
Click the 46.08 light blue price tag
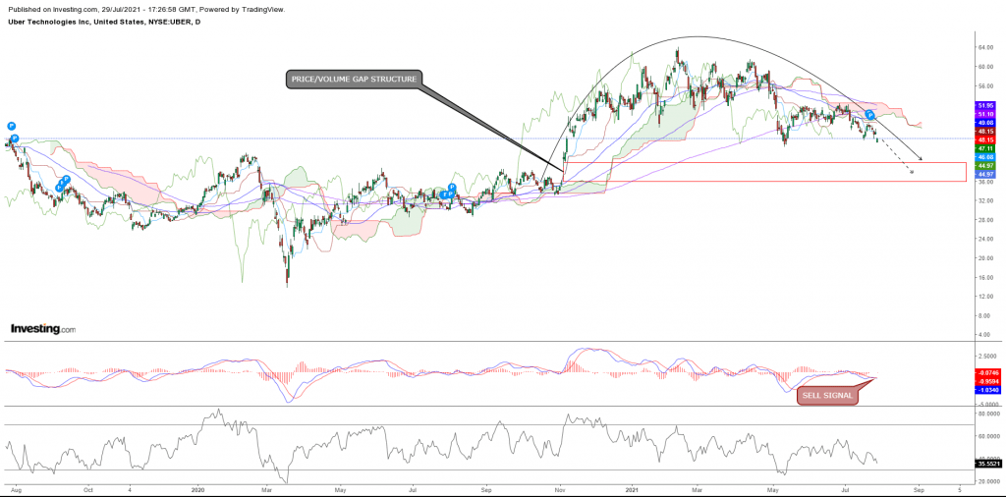point(983,156)
